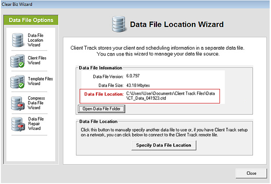This screenshot has height=184, width=271.
Task: Click the Data File Information group heading
Action: click(x=100, y=68)
